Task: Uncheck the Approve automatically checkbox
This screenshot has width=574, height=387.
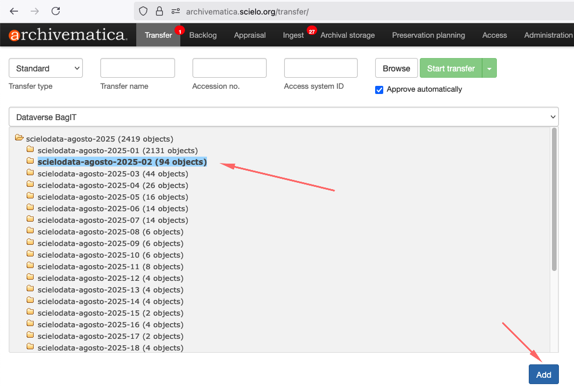Action: (379, 89)
